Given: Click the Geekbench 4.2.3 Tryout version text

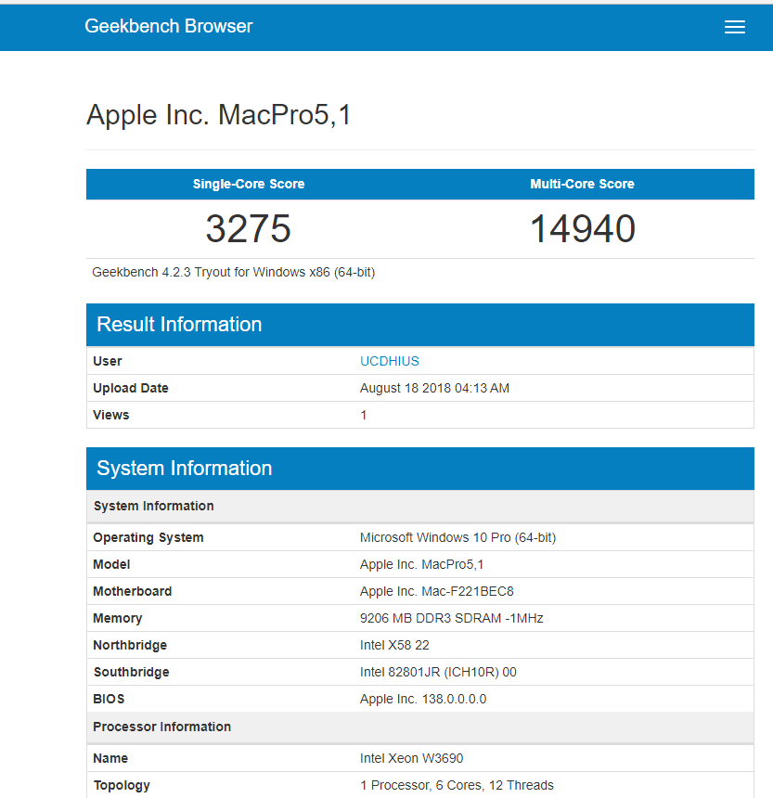Looking at the screenshot, I should click(233, 272).
